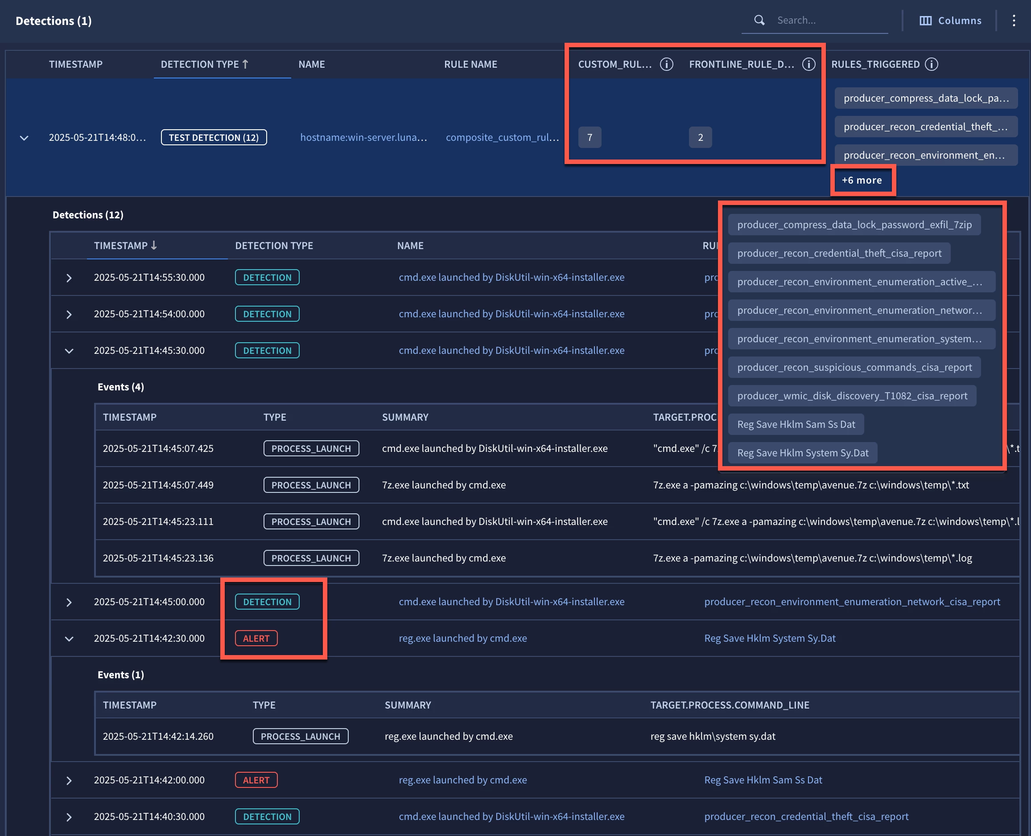Click the custom rule count chip 7
The height and width of the screenshot is (836, 1031).
(x=590, y=137)
